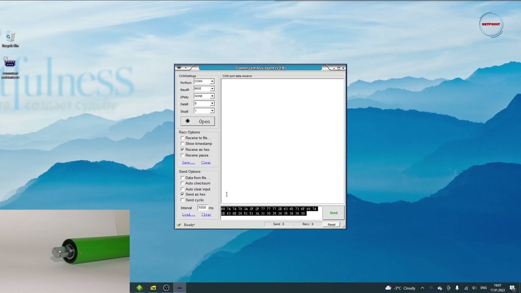Enable Auto checksum checkbox
521x293 pixels.
pos(182,183)
